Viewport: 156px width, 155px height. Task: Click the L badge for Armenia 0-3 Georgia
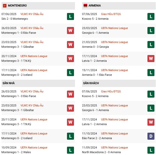coord(151,45)
